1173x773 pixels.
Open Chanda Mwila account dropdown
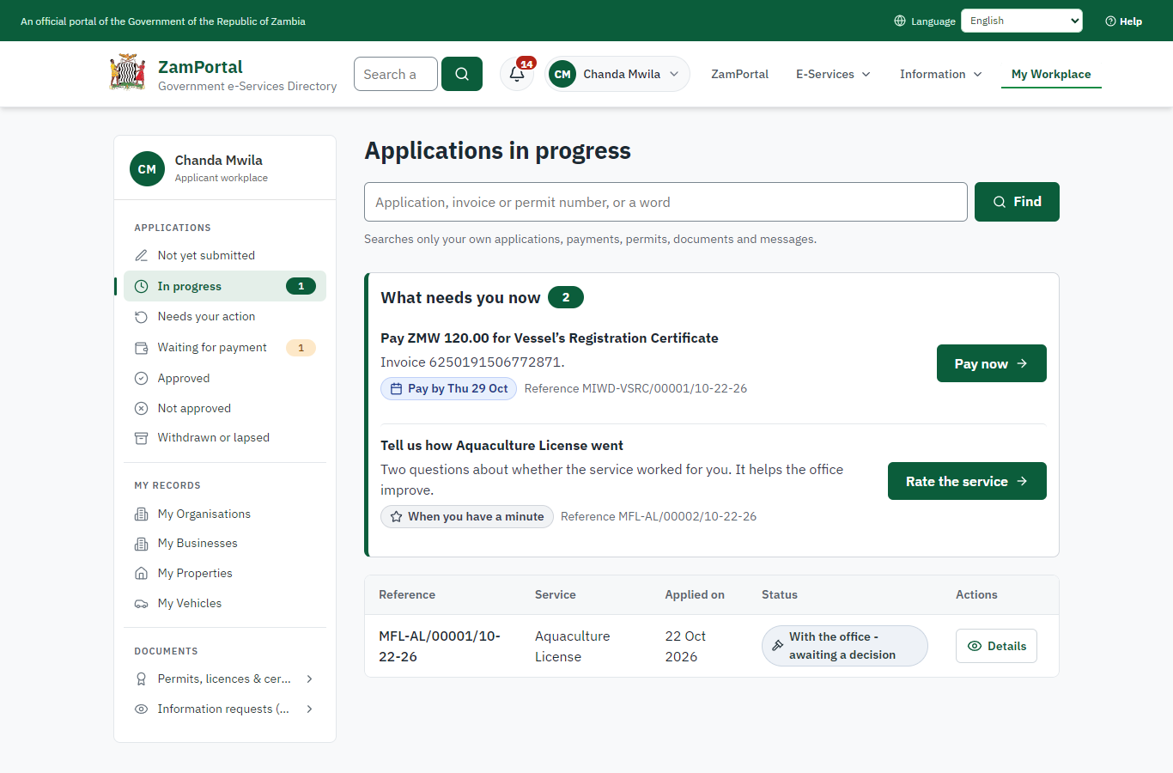[x=617, y=74]
